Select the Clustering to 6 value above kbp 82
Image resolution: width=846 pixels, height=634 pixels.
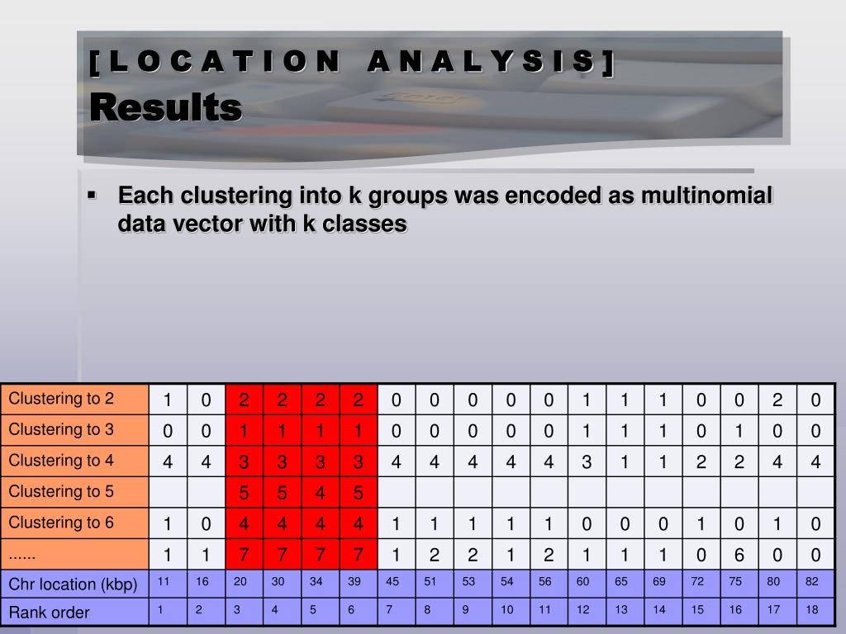(x=815, y=524)
